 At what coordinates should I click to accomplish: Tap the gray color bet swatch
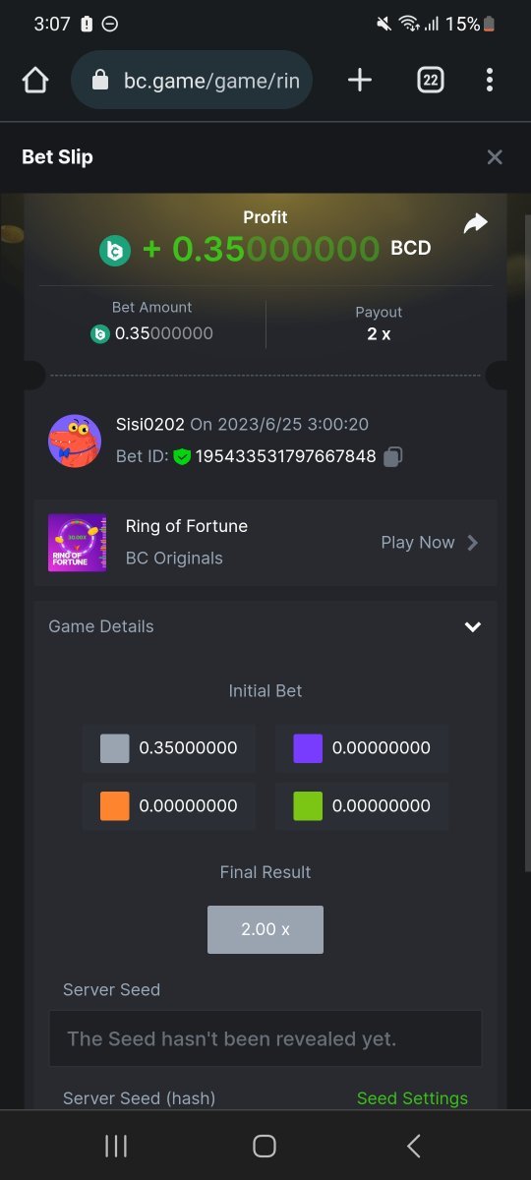point(115,748)
